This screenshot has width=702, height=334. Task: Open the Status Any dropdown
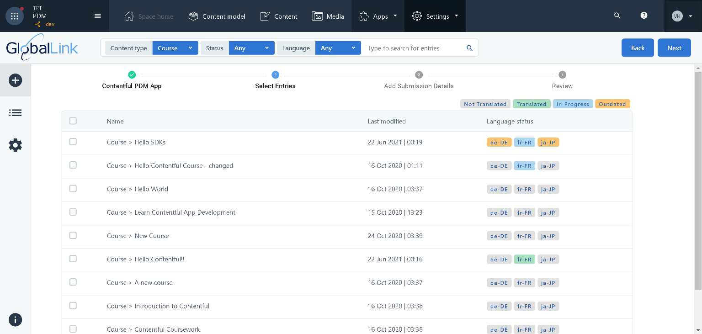point(251,48)
